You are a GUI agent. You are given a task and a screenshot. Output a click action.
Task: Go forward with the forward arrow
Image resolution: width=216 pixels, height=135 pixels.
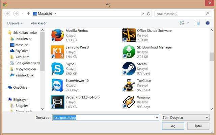pos(16,14)
